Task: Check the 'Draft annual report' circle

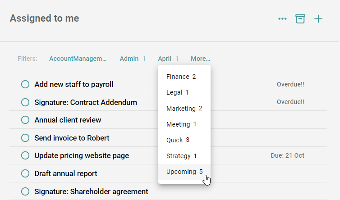Action: click(x=25, y=173)
